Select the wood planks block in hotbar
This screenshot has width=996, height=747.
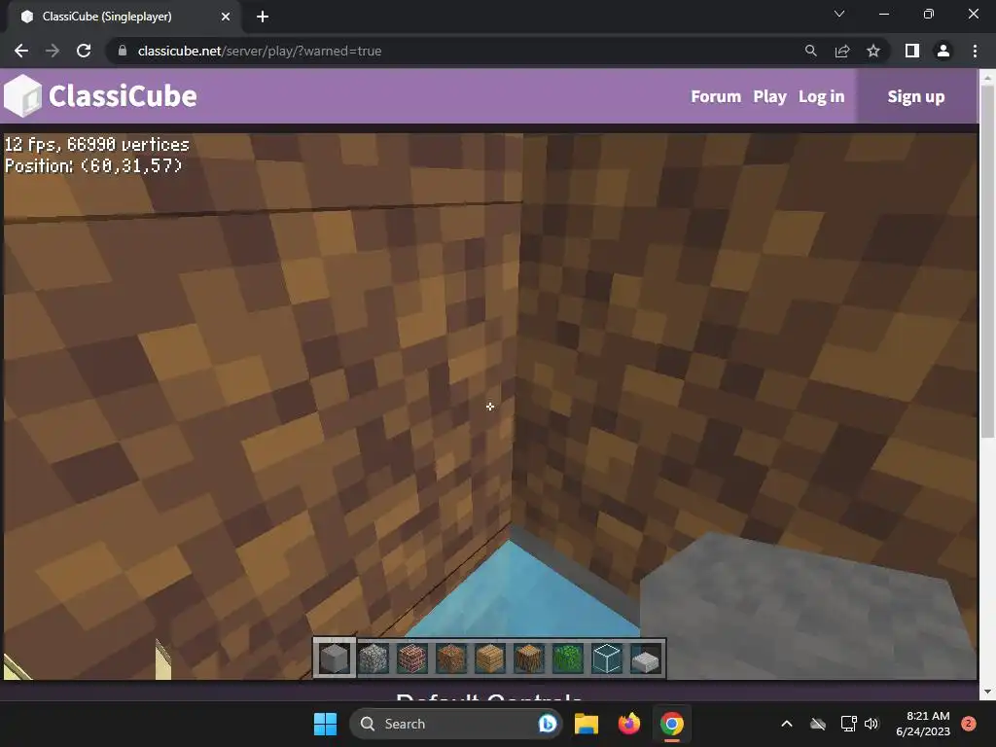490,658
